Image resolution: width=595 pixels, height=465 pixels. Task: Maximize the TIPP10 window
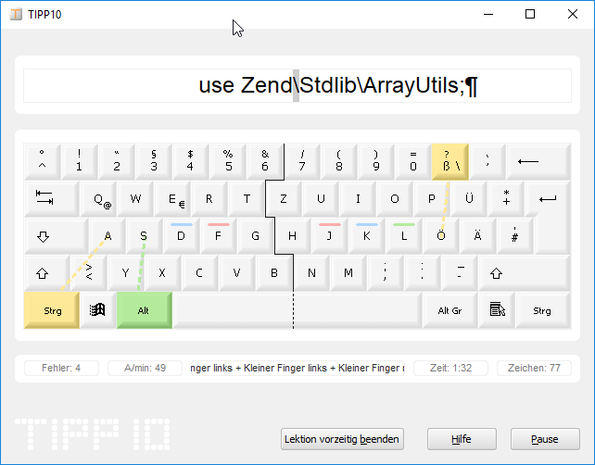[x=530, y=15]
